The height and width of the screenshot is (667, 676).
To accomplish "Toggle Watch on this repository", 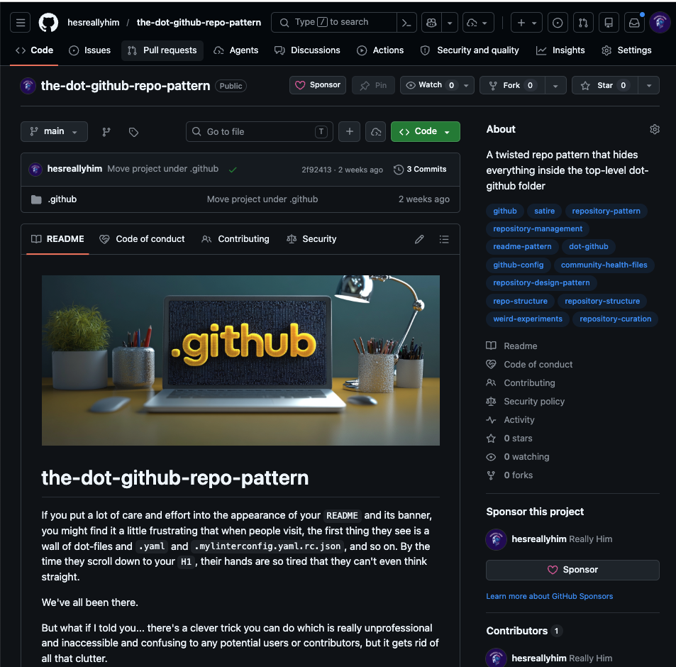I will point(431,85).
